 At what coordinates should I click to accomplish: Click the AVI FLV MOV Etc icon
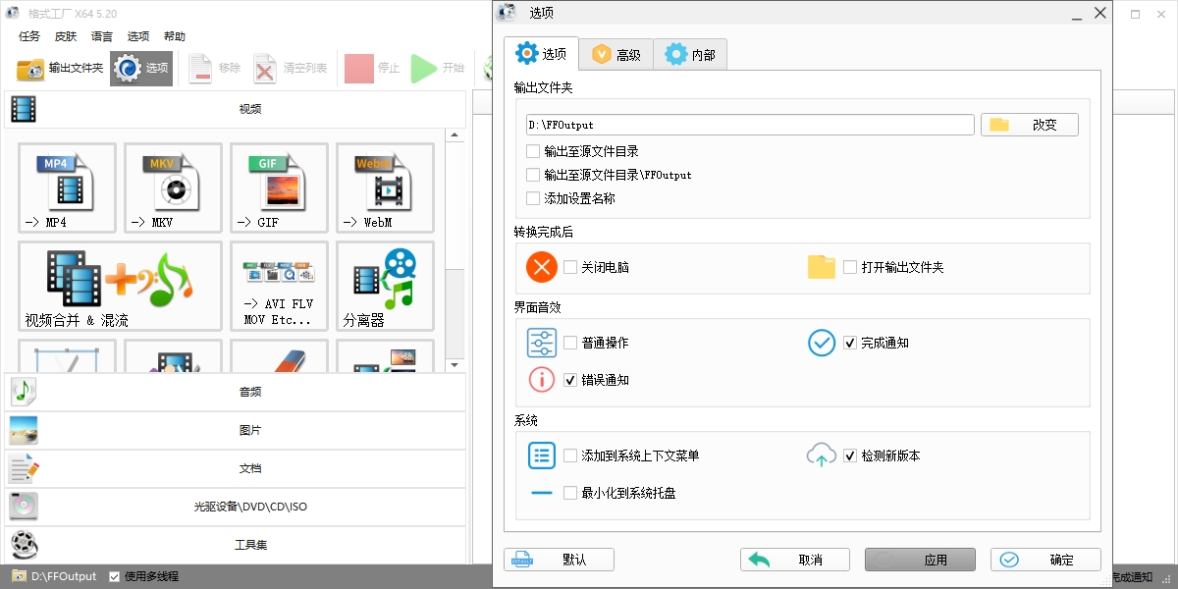pos(279,286)
